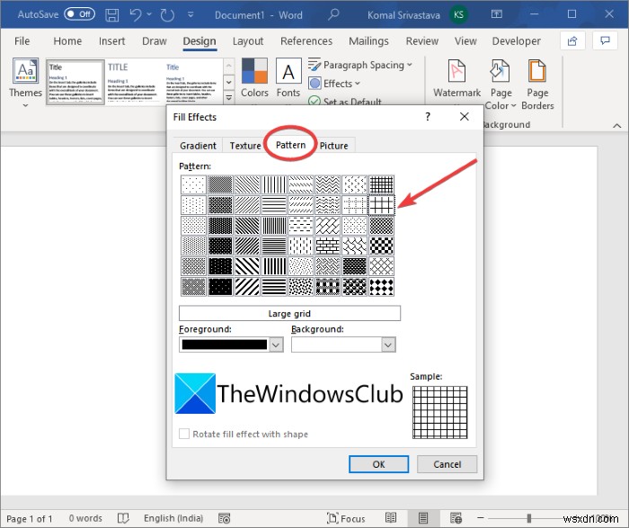629x528 pixels.
Task: Click the Fill Effects help question mark
Action: 428,117
